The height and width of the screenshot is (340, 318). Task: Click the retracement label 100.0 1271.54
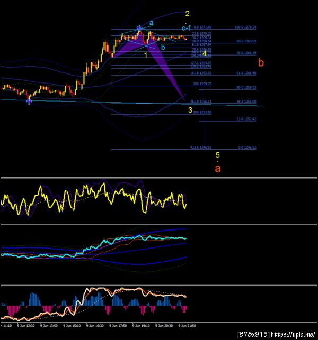coord(245,27)
